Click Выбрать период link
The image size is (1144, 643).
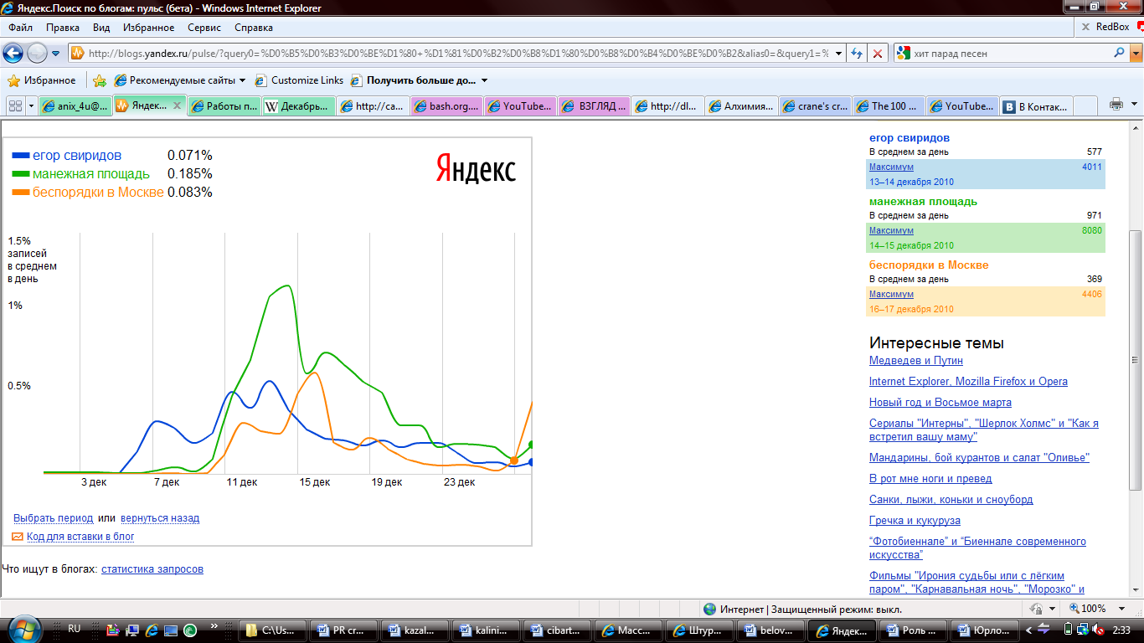coord(53,518)
